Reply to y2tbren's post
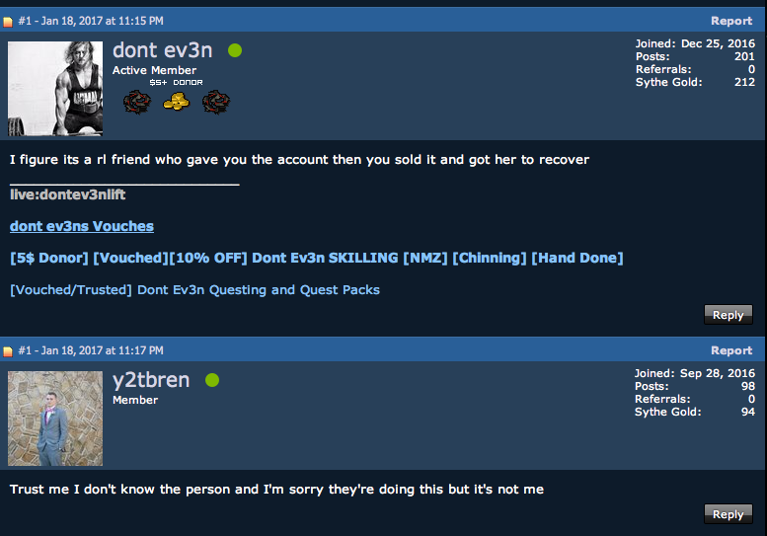 (728, 514)
